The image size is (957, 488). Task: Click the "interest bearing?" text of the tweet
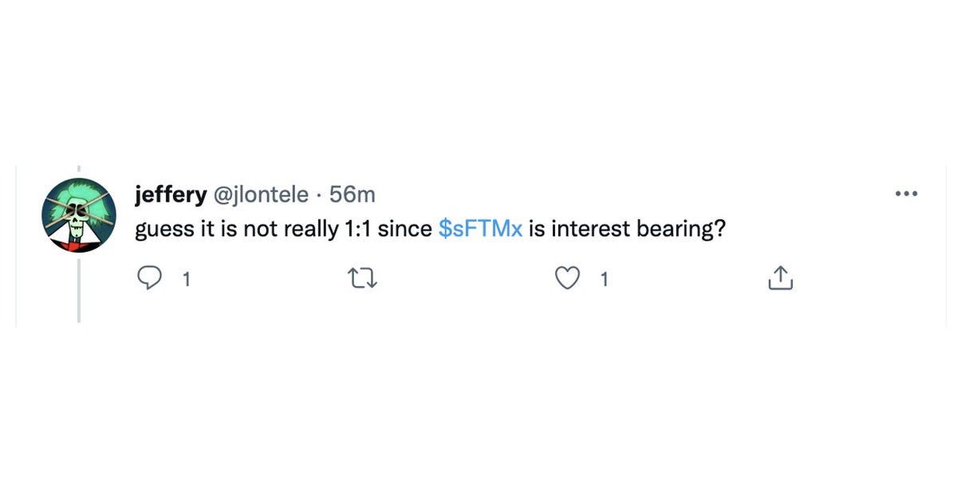639,230
